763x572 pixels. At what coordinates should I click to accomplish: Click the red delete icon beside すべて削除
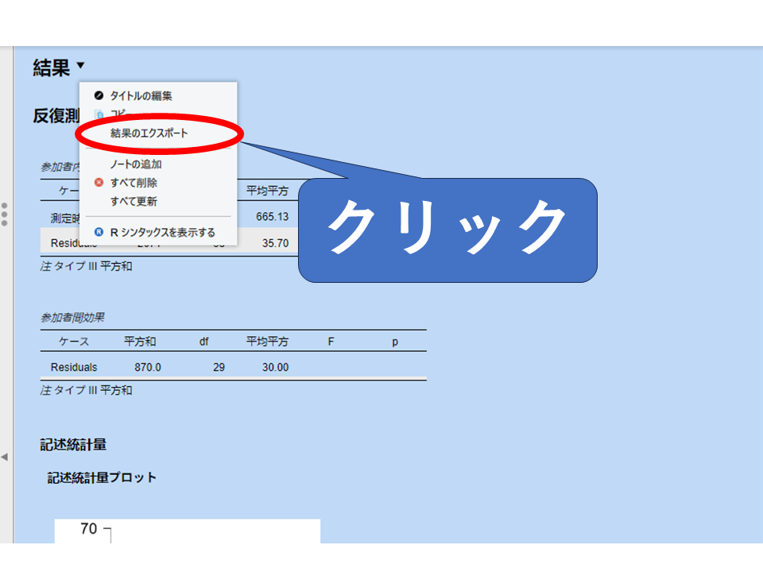[99, 183]
